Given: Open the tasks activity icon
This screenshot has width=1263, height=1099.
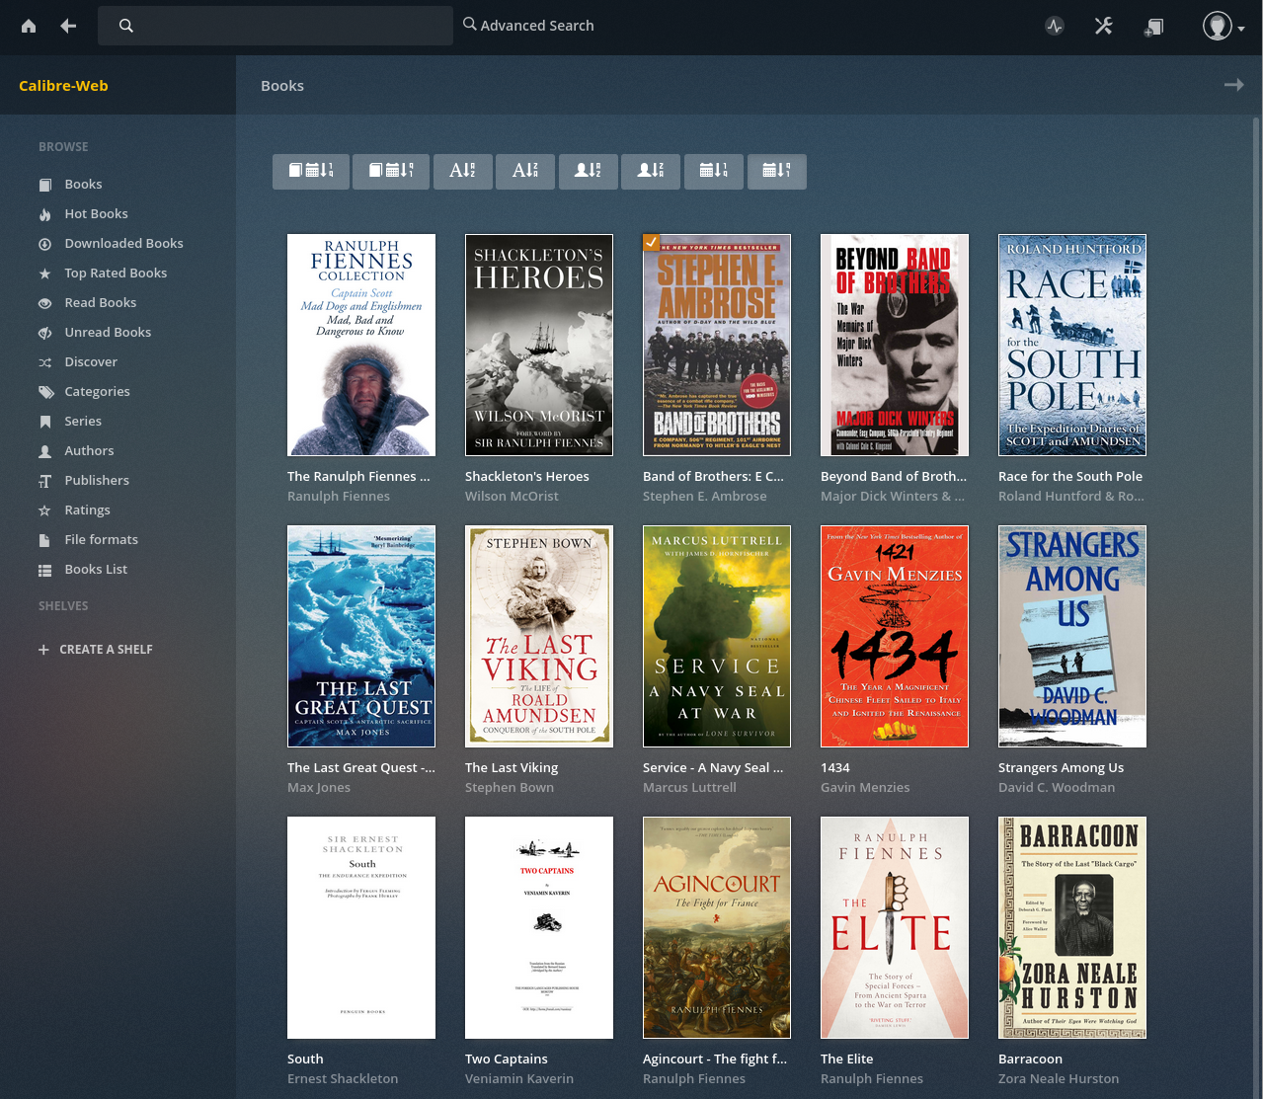Looking at the screenshot, I should [1055, 27].
